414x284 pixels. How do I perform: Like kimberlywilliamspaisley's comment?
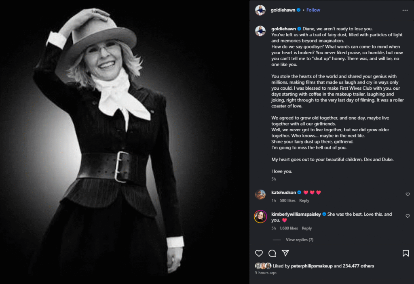pyautogui.click(x=408, y=216)
